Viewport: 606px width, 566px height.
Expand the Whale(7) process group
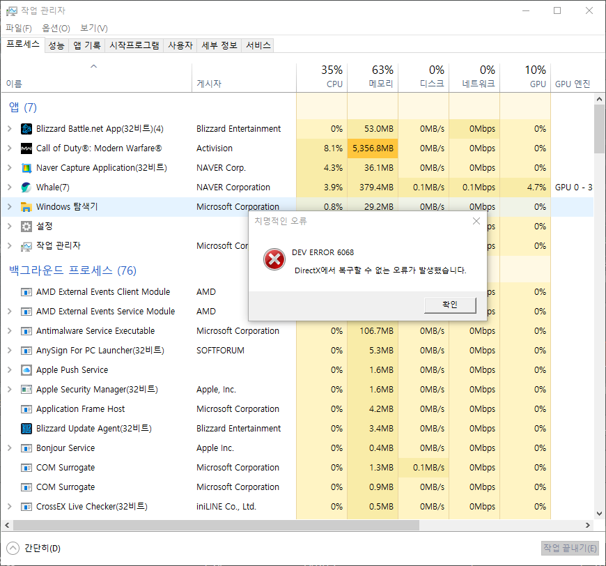(10, 188)
